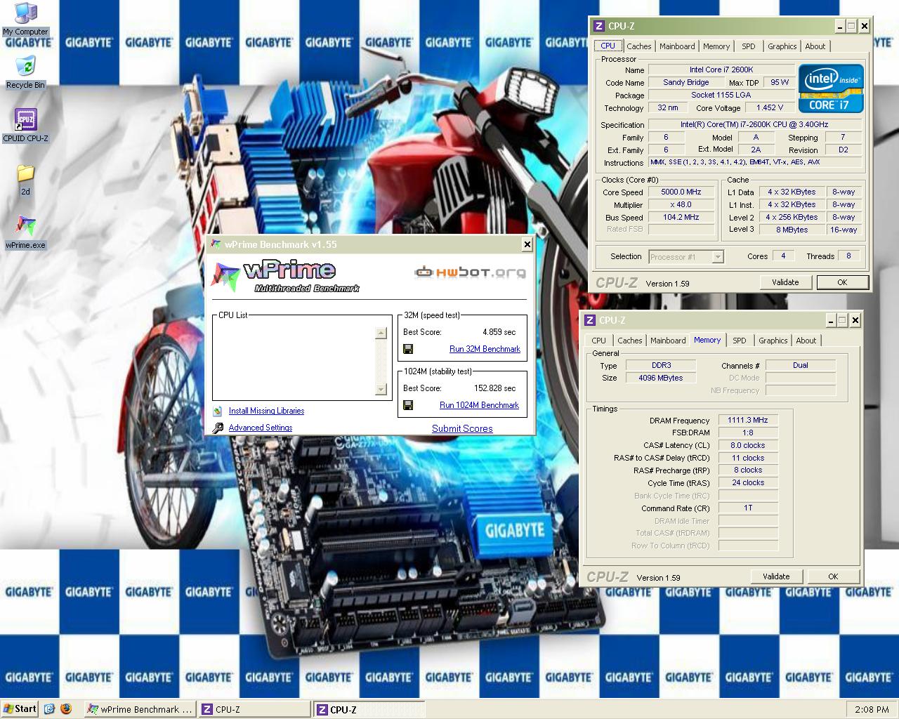Switch to wPrime Benchmark taskbar button

point(140,709)
